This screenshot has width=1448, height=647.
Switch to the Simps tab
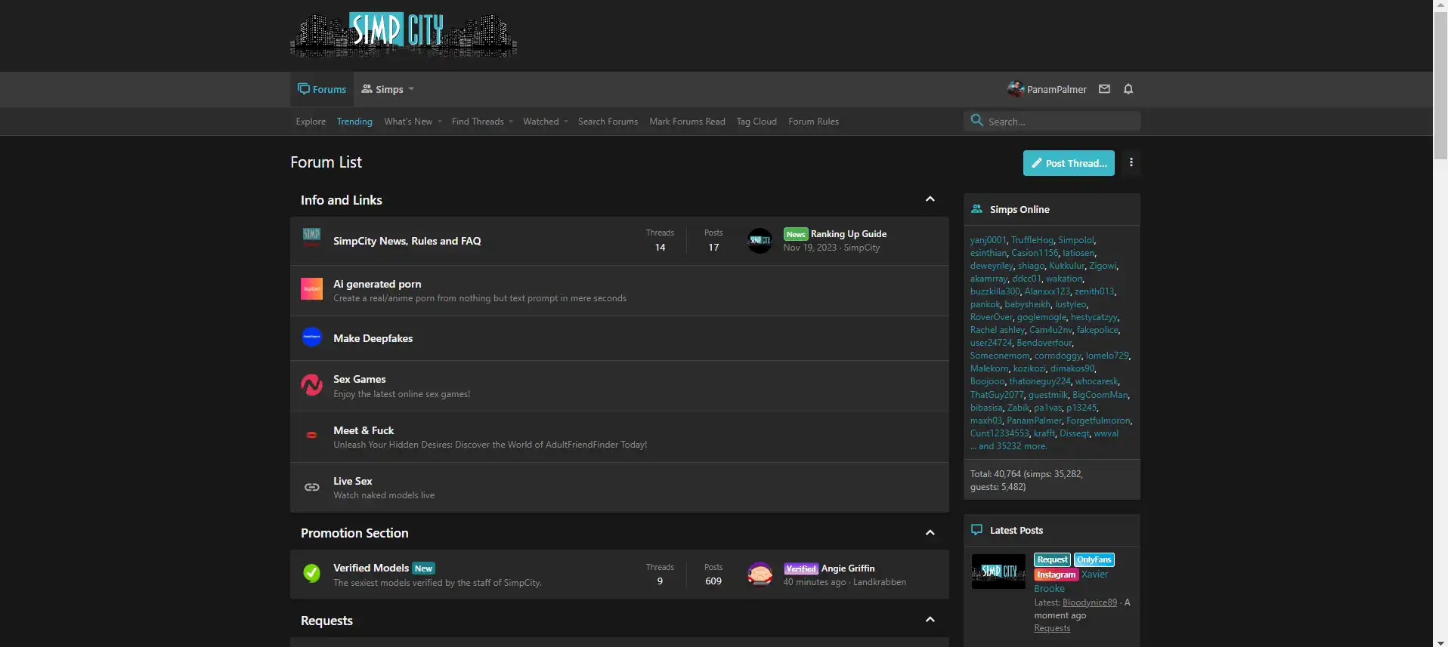click(x=382, y=89)
